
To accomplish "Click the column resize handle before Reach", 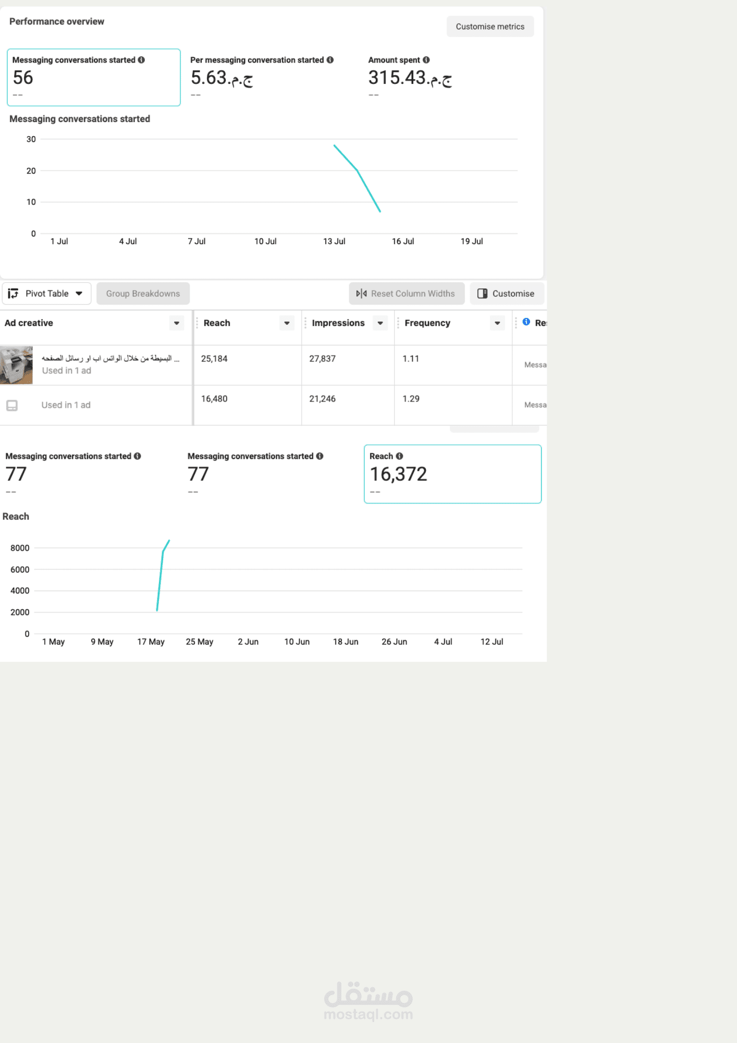I will [197, 323].
